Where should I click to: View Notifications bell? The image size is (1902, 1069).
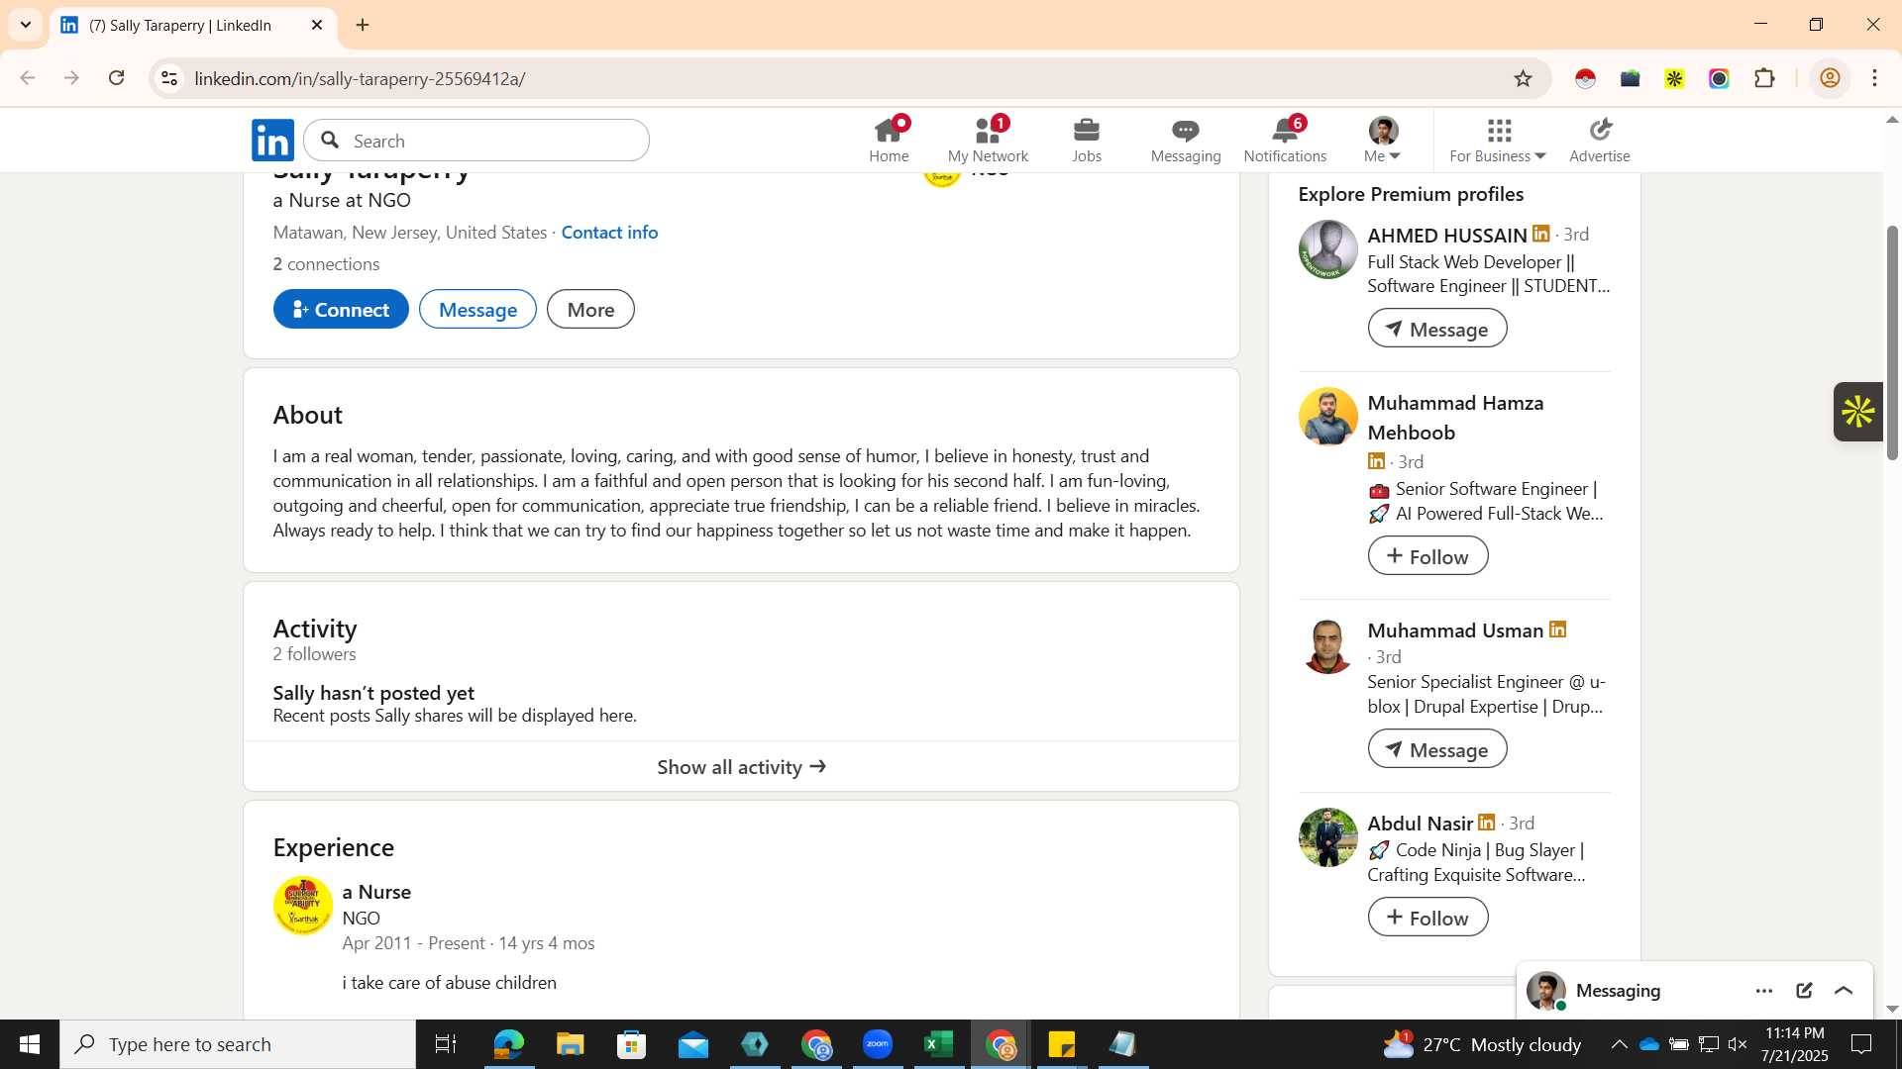(x=1285, y=140)
